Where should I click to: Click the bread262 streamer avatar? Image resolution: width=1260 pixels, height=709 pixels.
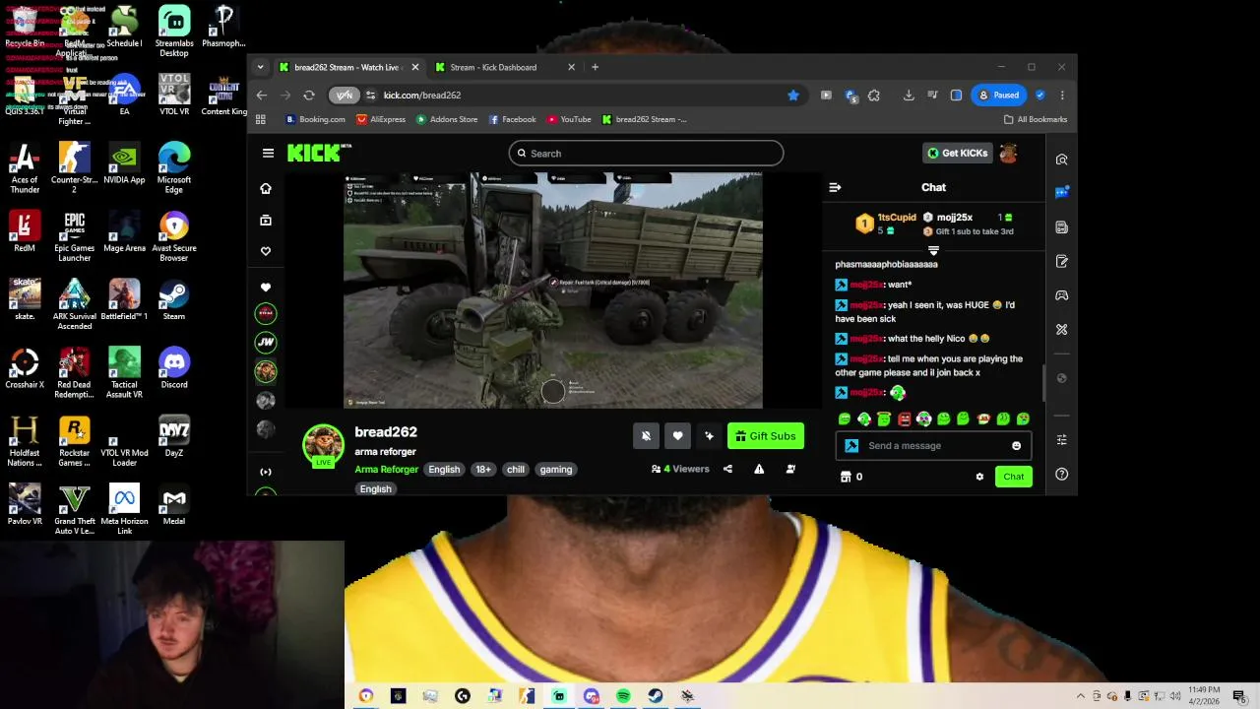pyautogui.click(x=323, y=444)
